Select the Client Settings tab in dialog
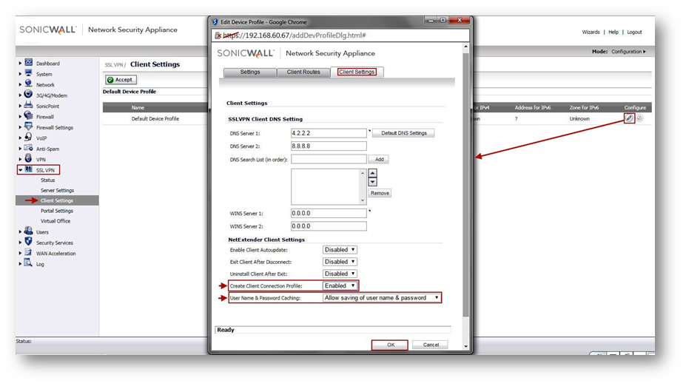Viewport: 686px width, 386px height. (x=357, y=72)
